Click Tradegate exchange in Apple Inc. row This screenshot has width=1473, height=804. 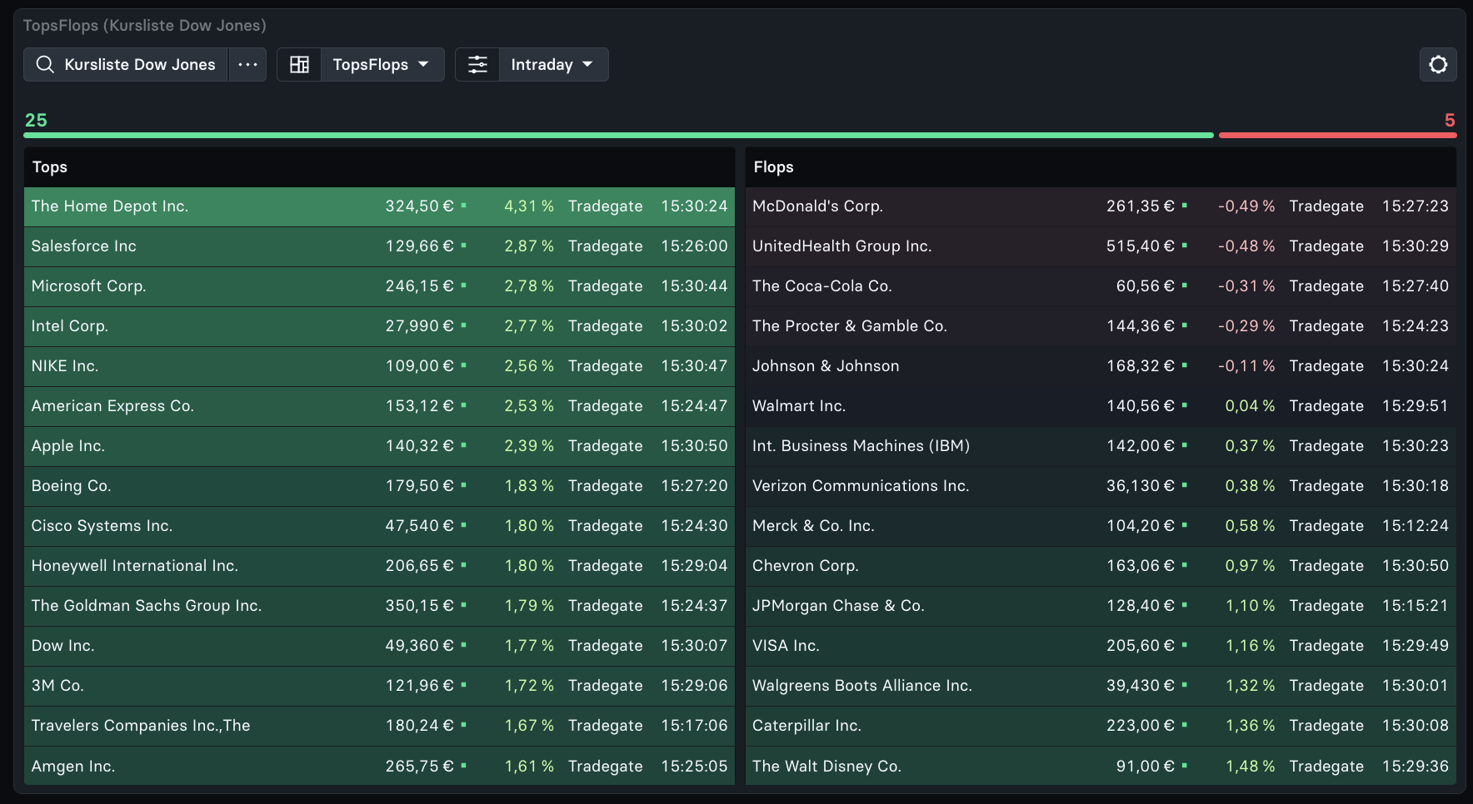[606, 446]
